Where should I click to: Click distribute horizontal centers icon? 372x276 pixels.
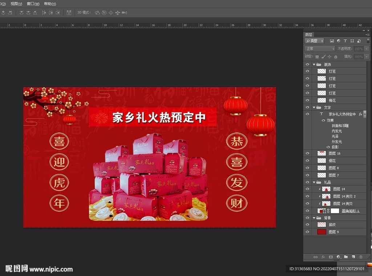51,13
